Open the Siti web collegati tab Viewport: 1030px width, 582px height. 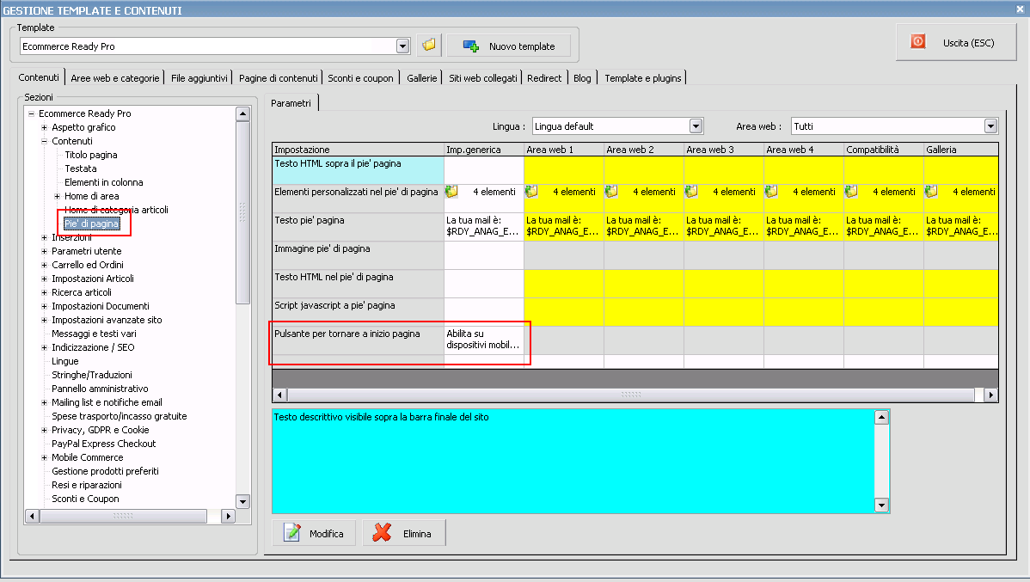(x=483, y=78)
